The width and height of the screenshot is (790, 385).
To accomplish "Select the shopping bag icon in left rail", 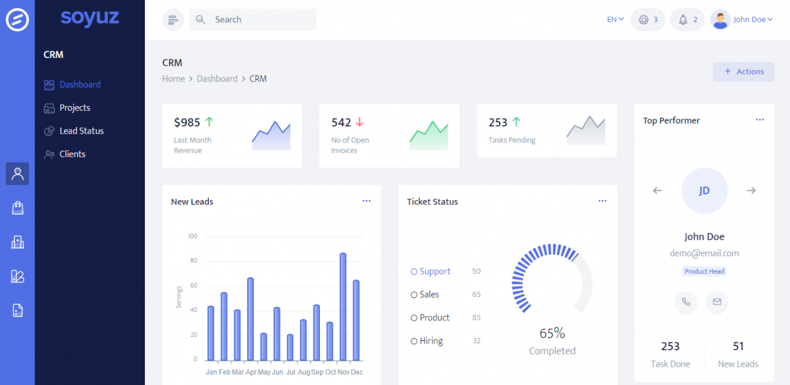I will [x=18, y=208].
